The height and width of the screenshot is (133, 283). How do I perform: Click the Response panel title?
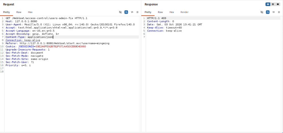coord(151,4)
